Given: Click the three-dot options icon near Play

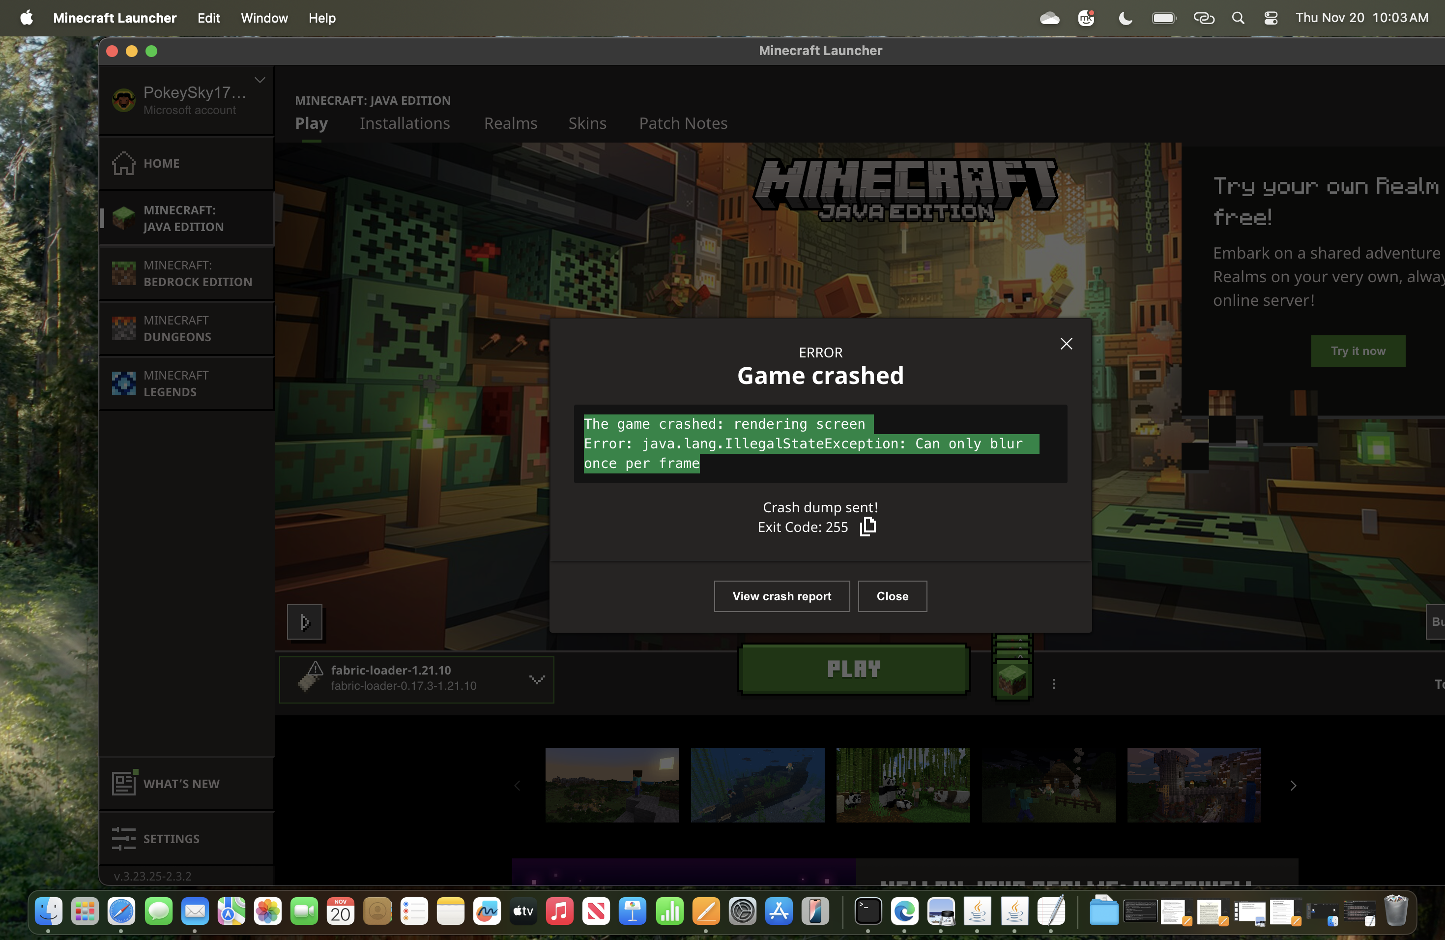Looking at the screenshot, I should (x=1053, y=684).
